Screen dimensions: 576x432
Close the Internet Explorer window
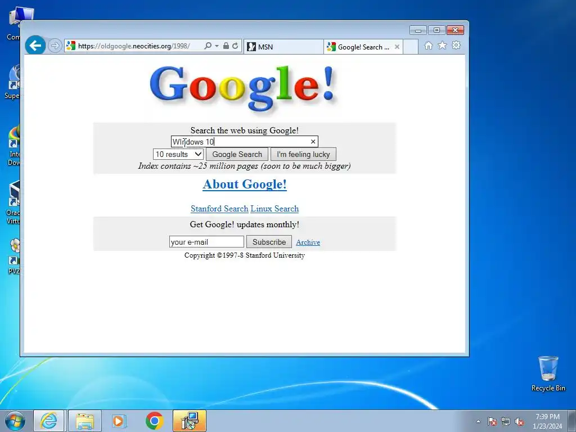pos(456,30)
